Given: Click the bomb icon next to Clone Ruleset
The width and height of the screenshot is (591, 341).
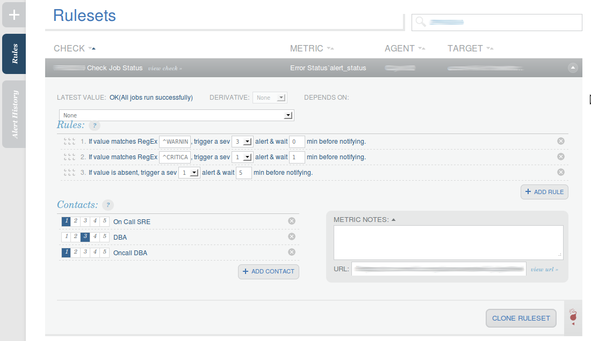Looking at the screenshot, I should point(572,316).
